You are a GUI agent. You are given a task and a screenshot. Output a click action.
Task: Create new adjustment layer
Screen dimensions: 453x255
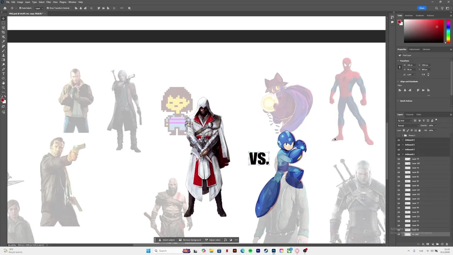pyautogui.click(x=432, y=244)
